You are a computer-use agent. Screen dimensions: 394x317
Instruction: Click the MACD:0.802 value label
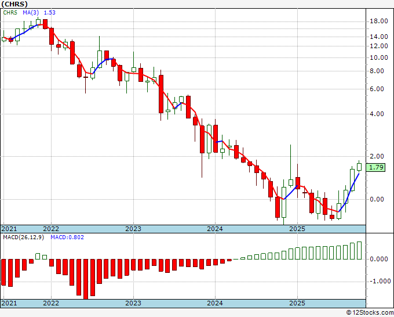point(67,237)
